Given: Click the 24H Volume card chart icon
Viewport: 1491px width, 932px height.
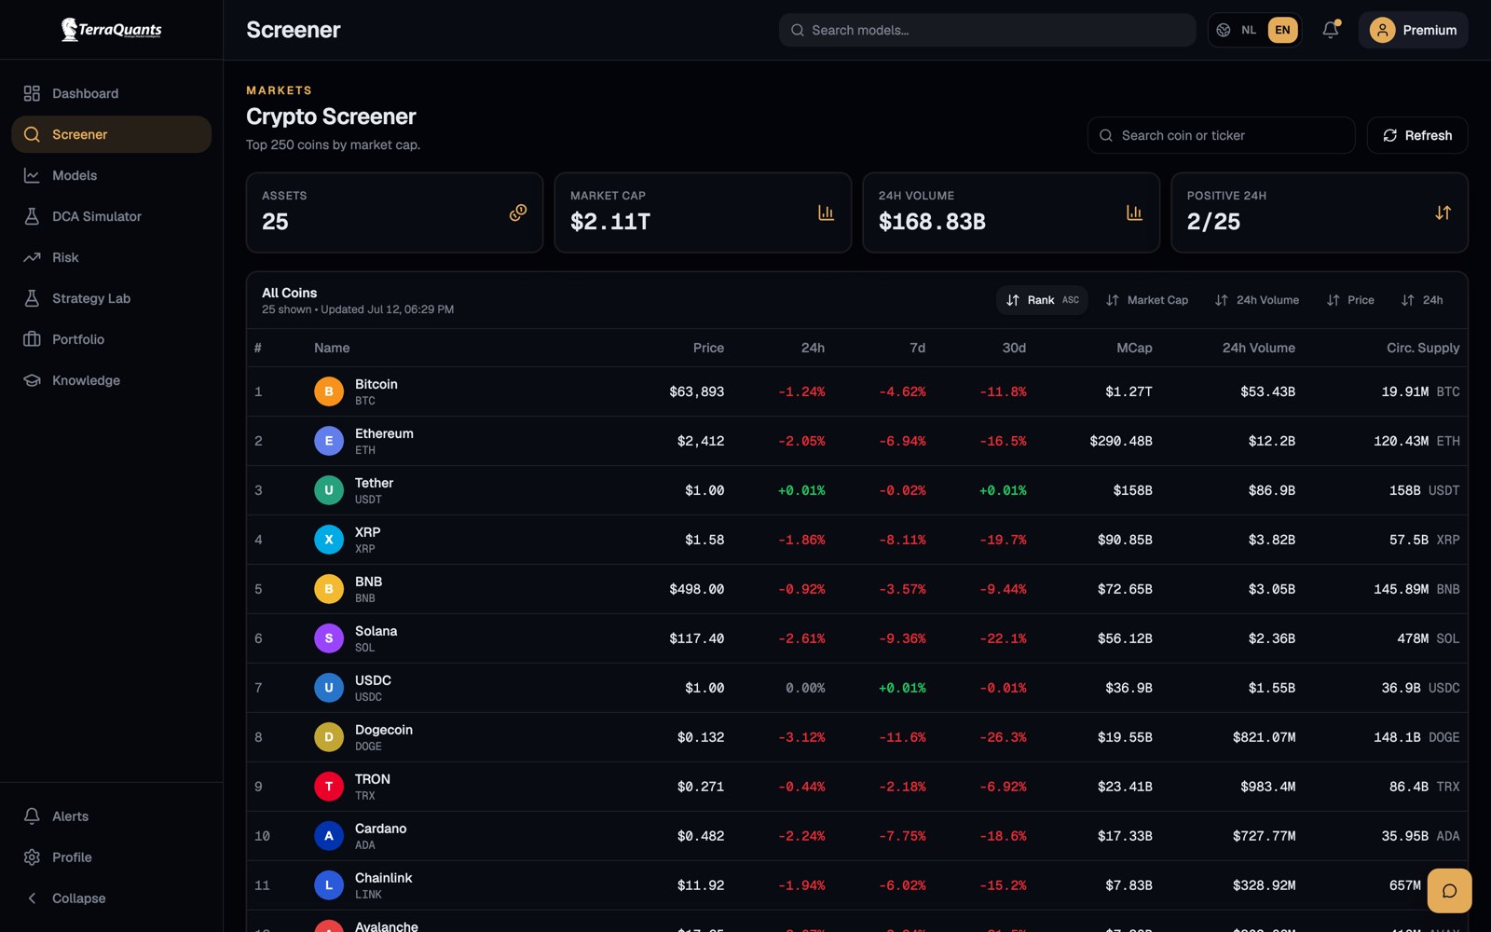Looking at the screenshot, I should coord(1134,212).
